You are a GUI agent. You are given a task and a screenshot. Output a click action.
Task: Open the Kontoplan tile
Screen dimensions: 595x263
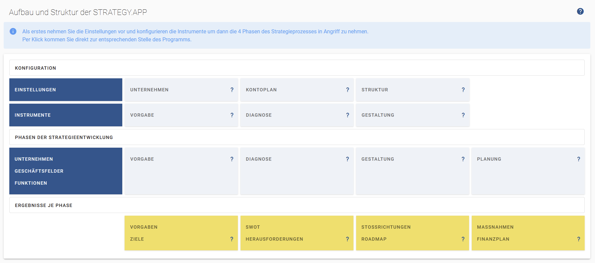click(297, 90)
